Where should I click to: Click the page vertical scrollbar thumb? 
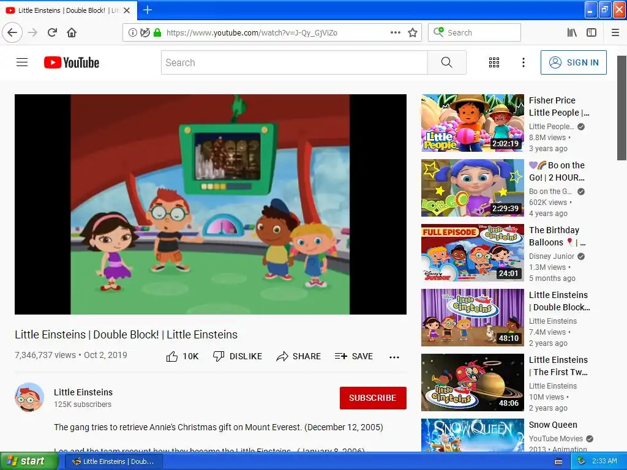click(621, 108)
